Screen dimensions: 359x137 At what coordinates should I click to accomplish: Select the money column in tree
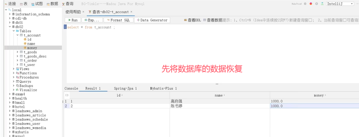coord(32,48)
